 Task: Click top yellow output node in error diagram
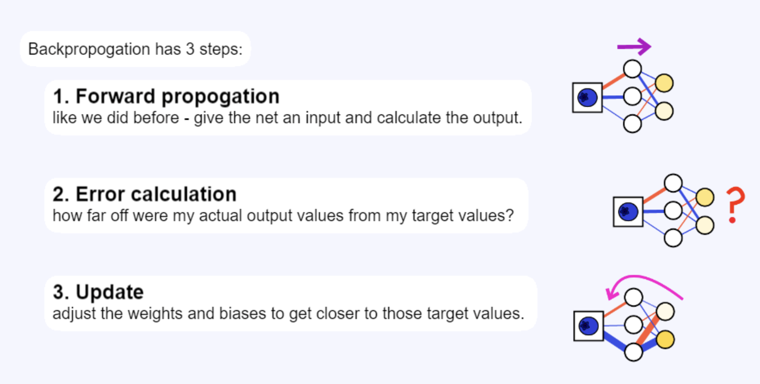point(705,197)
